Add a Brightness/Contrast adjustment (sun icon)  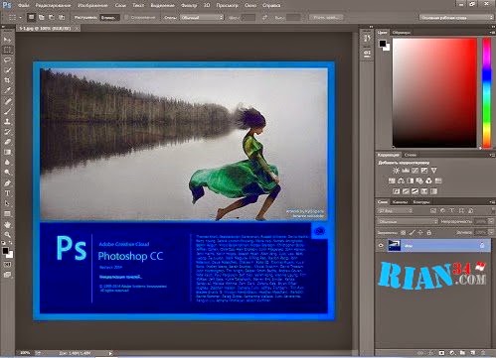click(x=396, y=171)
